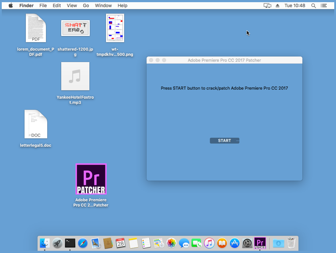Open Contacts book in Dock
Image resolution: width=336 pixels, height=253 pixels.
tap(108, 243)
